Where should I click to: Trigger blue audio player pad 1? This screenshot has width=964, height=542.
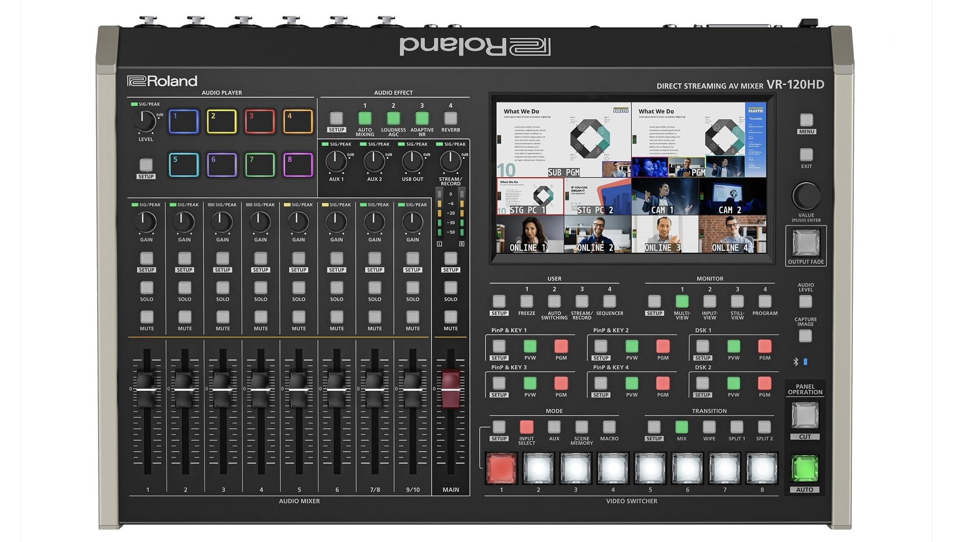pyautogui.click(x=184, y=121)
